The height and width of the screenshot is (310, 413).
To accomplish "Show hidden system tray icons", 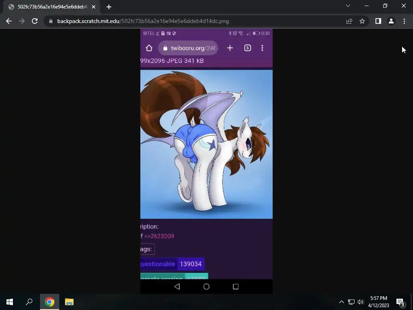I will [341, 302].
